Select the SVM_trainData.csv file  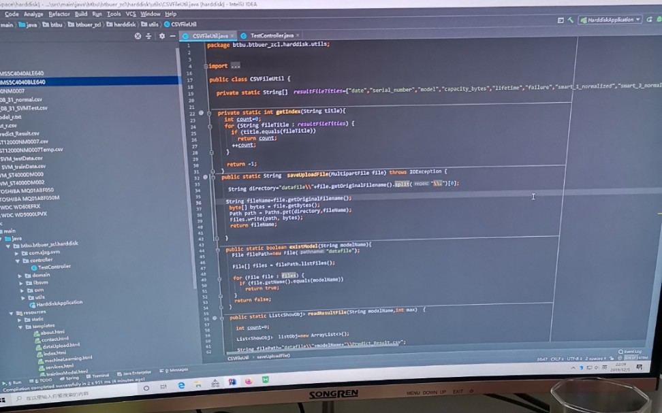[23, 166]
